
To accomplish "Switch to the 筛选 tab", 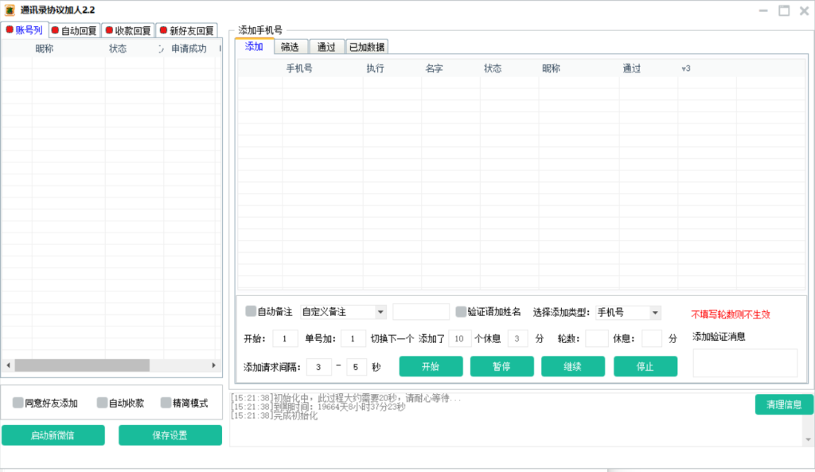I will pyautogui.click(x=290, y=47).
